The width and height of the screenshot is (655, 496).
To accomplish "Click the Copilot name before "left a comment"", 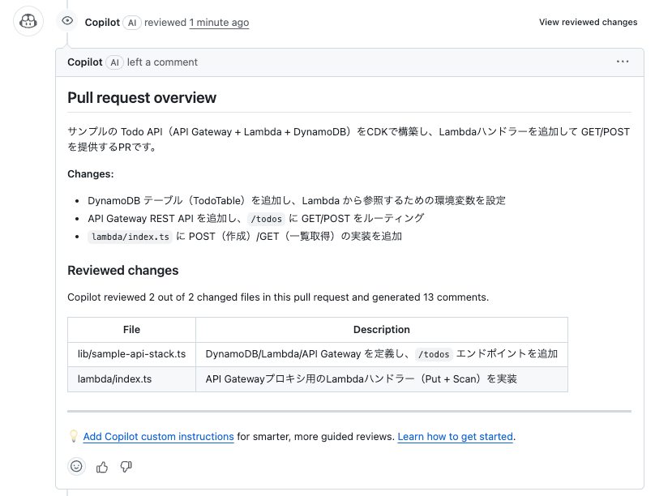I will 85,62.
